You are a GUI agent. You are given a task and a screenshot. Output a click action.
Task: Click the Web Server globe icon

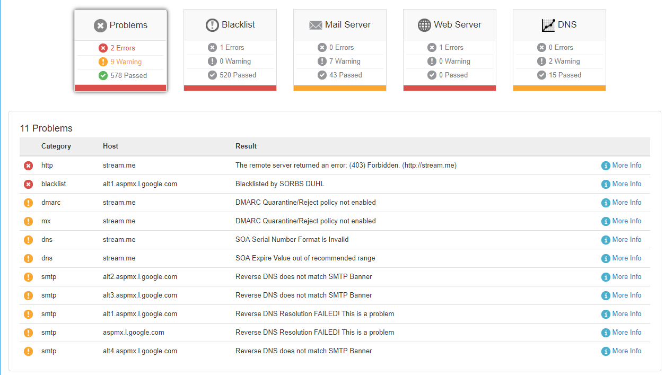(x=424, y=25)
